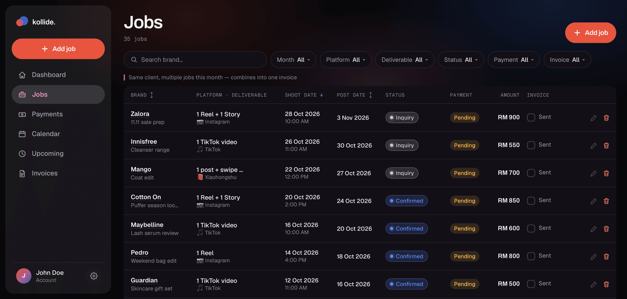Edit the Cotton On job pencil icon

tap(593, 201)
